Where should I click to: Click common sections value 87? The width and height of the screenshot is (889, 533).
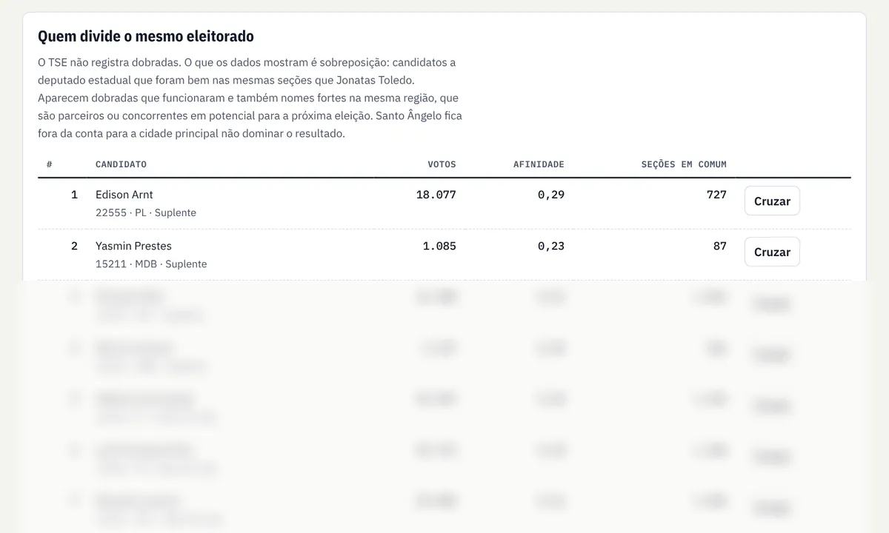720,246
